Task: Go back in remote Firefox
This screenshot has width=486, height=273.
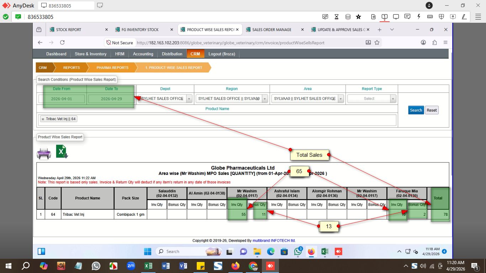Action: [x=40, y=42]
